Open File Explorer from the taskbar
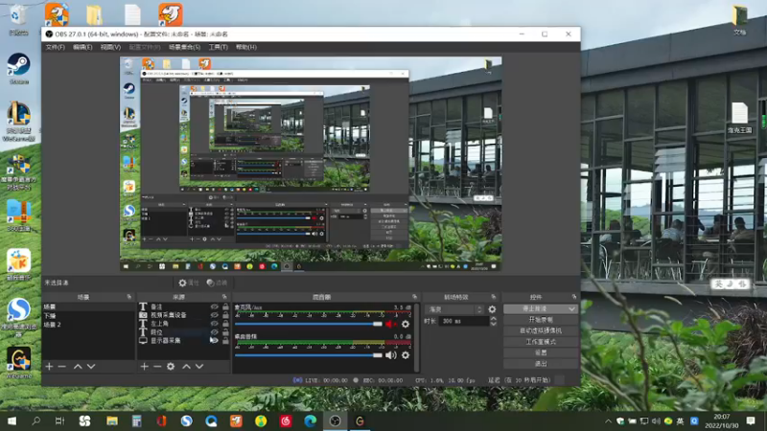The image size is (767, 431). click(x=112, y=420)
